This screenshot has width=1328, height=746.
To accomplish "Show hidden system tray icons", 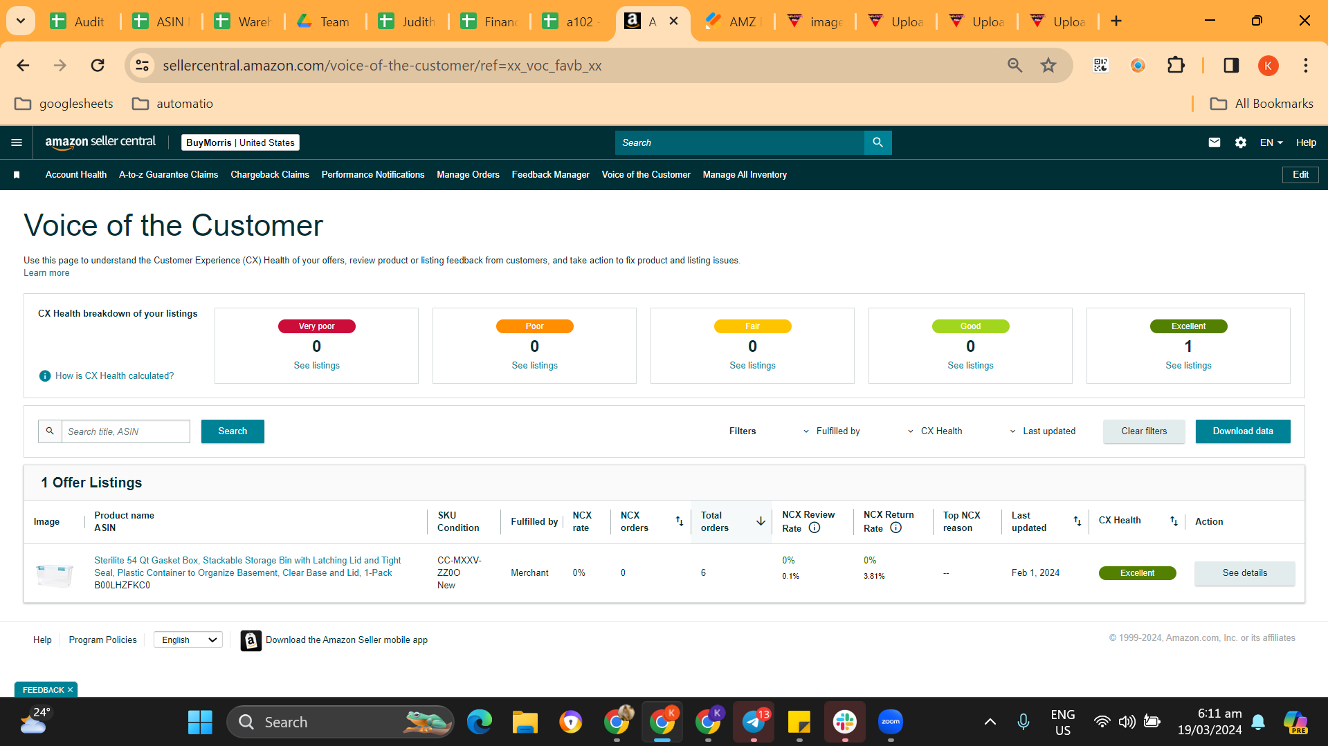I will (990, 722).
